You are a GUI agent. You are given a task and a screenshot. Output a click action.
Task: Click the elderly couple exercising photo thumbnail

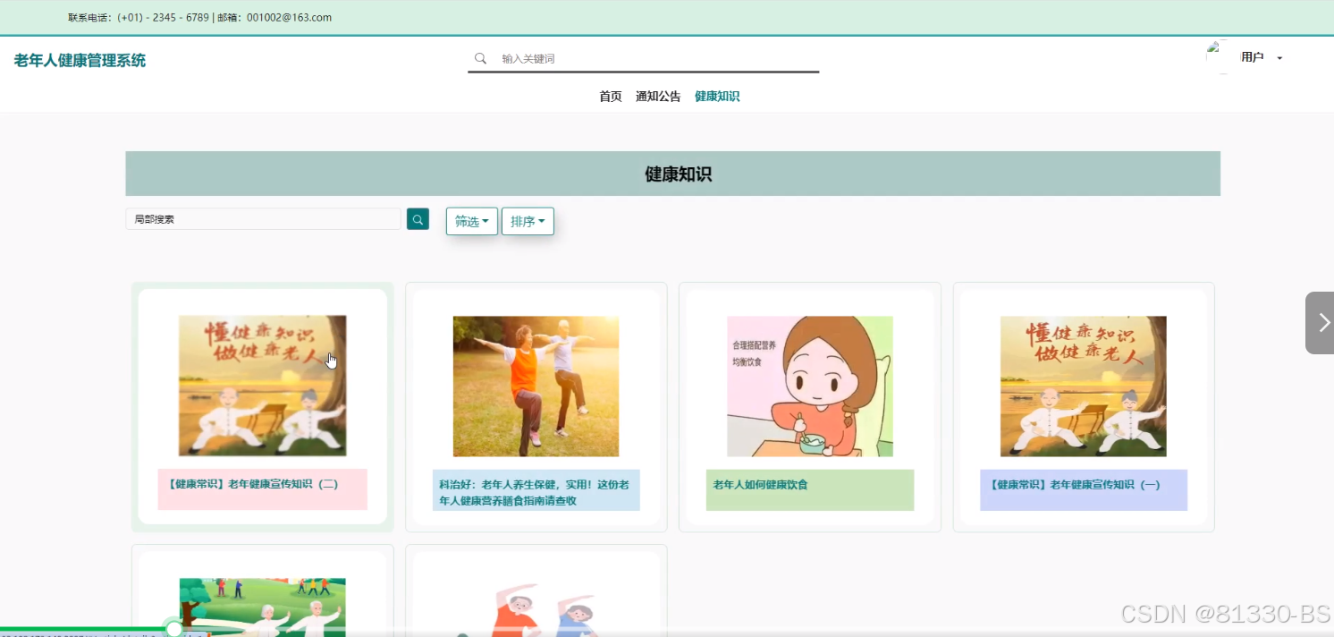(536, 386)
